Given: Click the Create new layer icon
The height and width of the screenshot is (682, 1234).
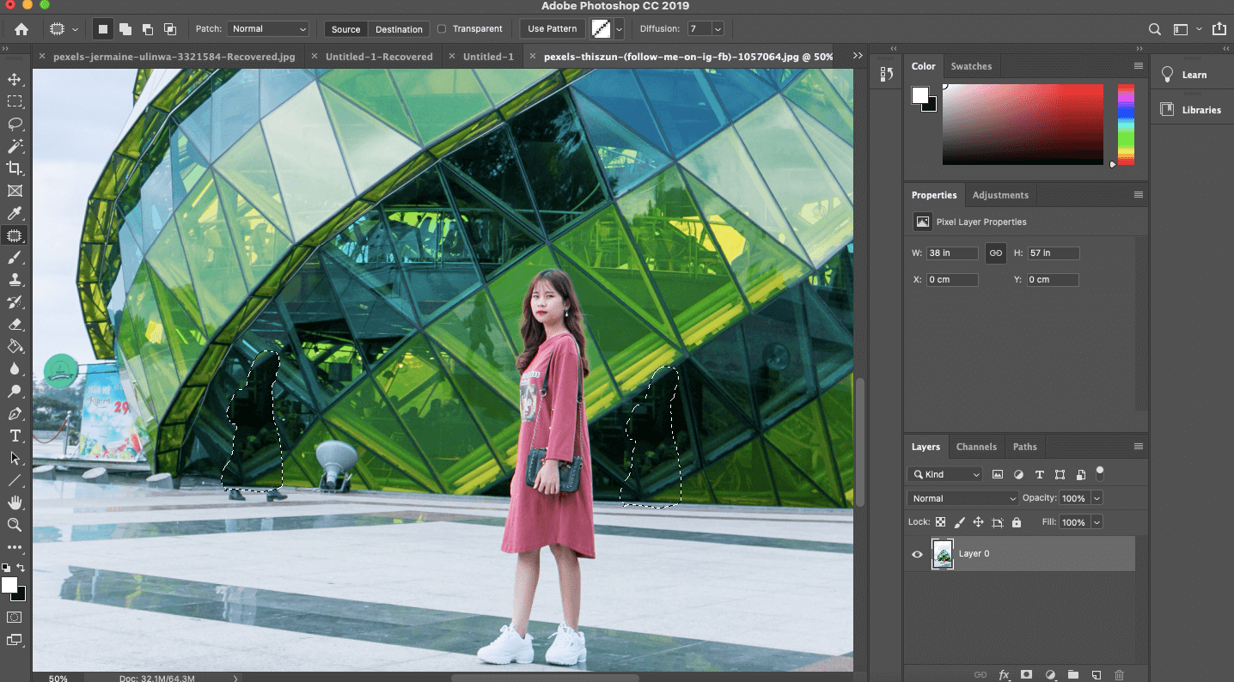Looking at the screenshot, I should (x=1096, y=675).
